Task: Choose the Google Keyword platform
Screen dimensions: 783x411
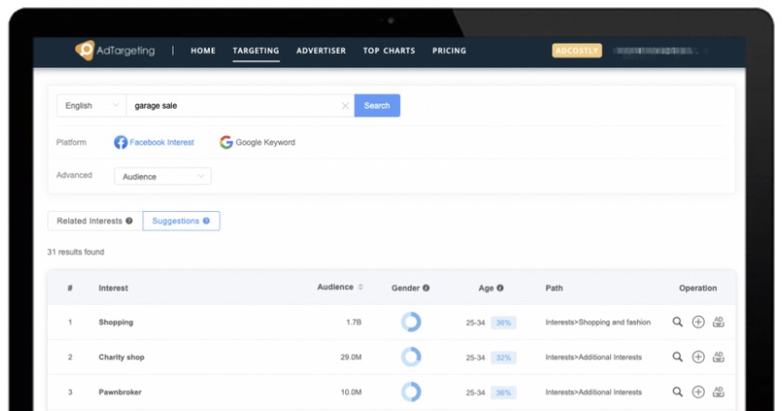Action: [258, 142]
